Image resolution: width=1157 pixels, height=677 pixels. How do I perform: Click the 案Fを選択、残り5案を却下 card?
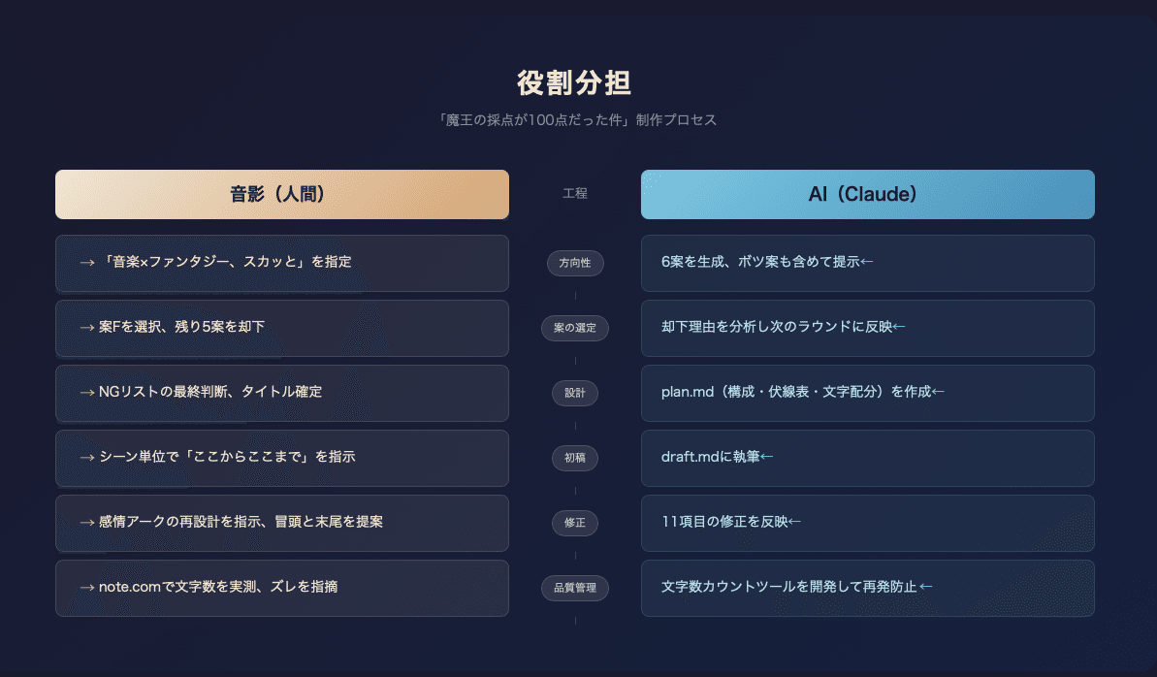click(281, 328)
